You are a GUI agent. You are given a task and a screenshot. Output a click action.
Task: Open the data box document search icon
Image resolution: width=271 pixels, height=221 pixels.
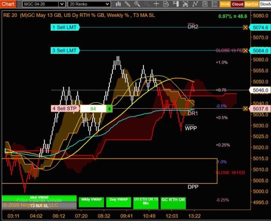(x=166, y=4)
